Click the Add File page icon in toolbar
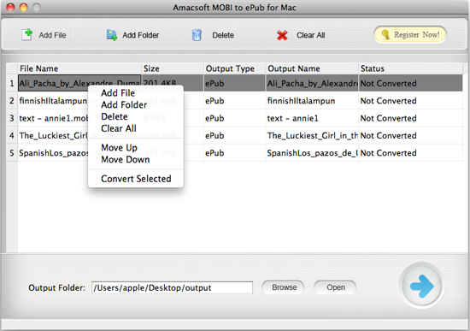This screenshot has width=470, height=331. 27,35
